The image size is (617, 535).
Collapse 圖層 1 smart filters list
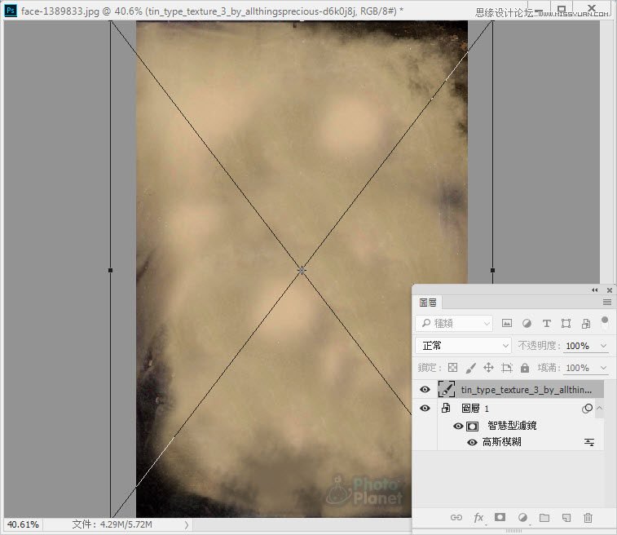coord(599,408)
